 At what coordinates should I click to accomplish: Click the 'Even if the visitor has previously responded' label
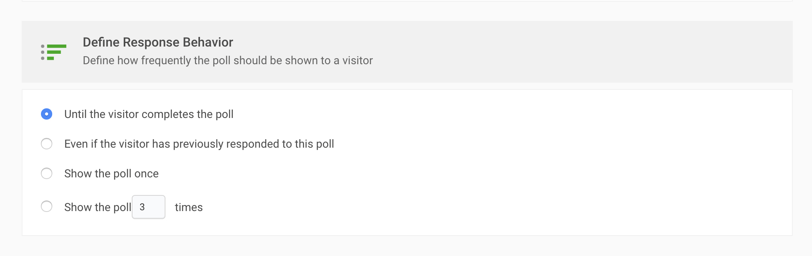pyautogui.click(x=199, y=144)
